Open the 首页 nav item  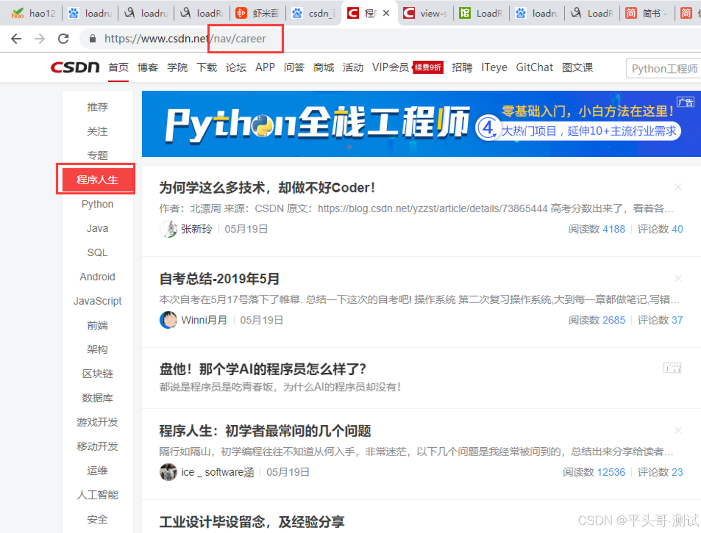[118, 68]
